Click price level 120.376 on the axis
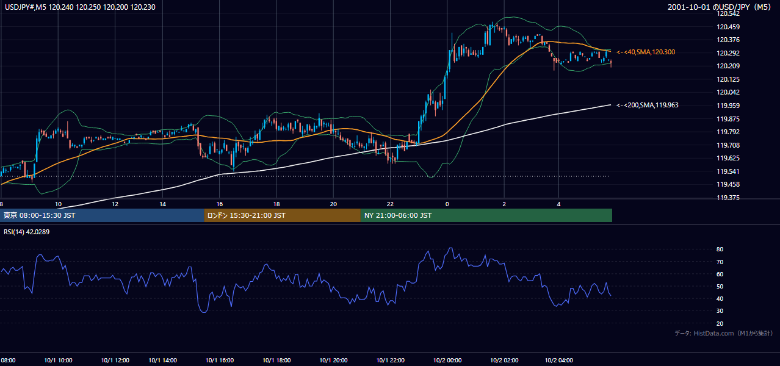Screen dimensions: 780x366 click(728, 40)
